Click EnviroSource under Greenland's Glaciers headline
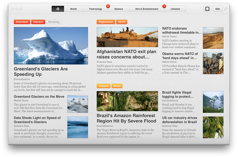238x157 pixels. tap(22, 79)
